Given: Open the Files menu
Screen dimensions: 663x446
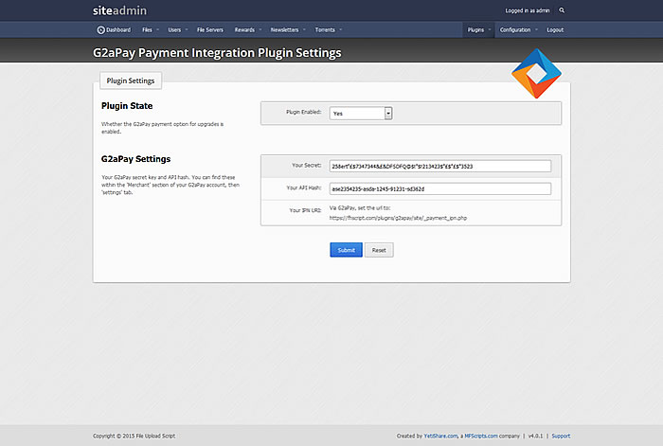Looking at the screenshot, I should click(x=151, y=30).
